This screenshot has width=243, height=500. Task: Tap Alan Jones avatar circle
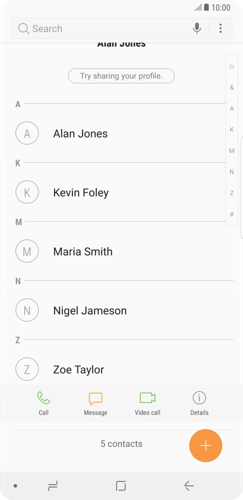pos(27,134)
